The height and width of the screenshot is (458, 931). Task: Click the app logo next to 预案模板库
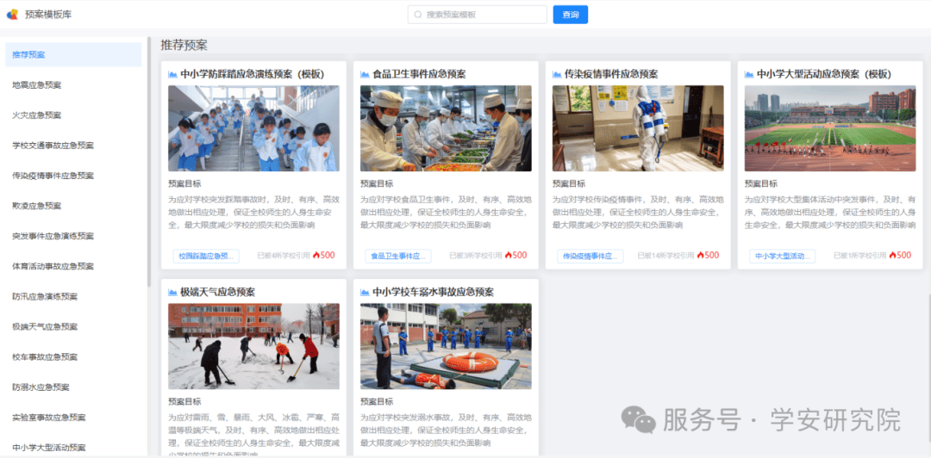(12, 14)
